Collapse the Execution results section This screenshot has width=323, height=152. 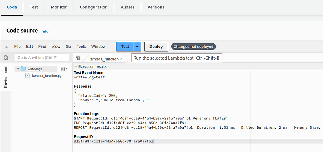(x=76, y=66)
